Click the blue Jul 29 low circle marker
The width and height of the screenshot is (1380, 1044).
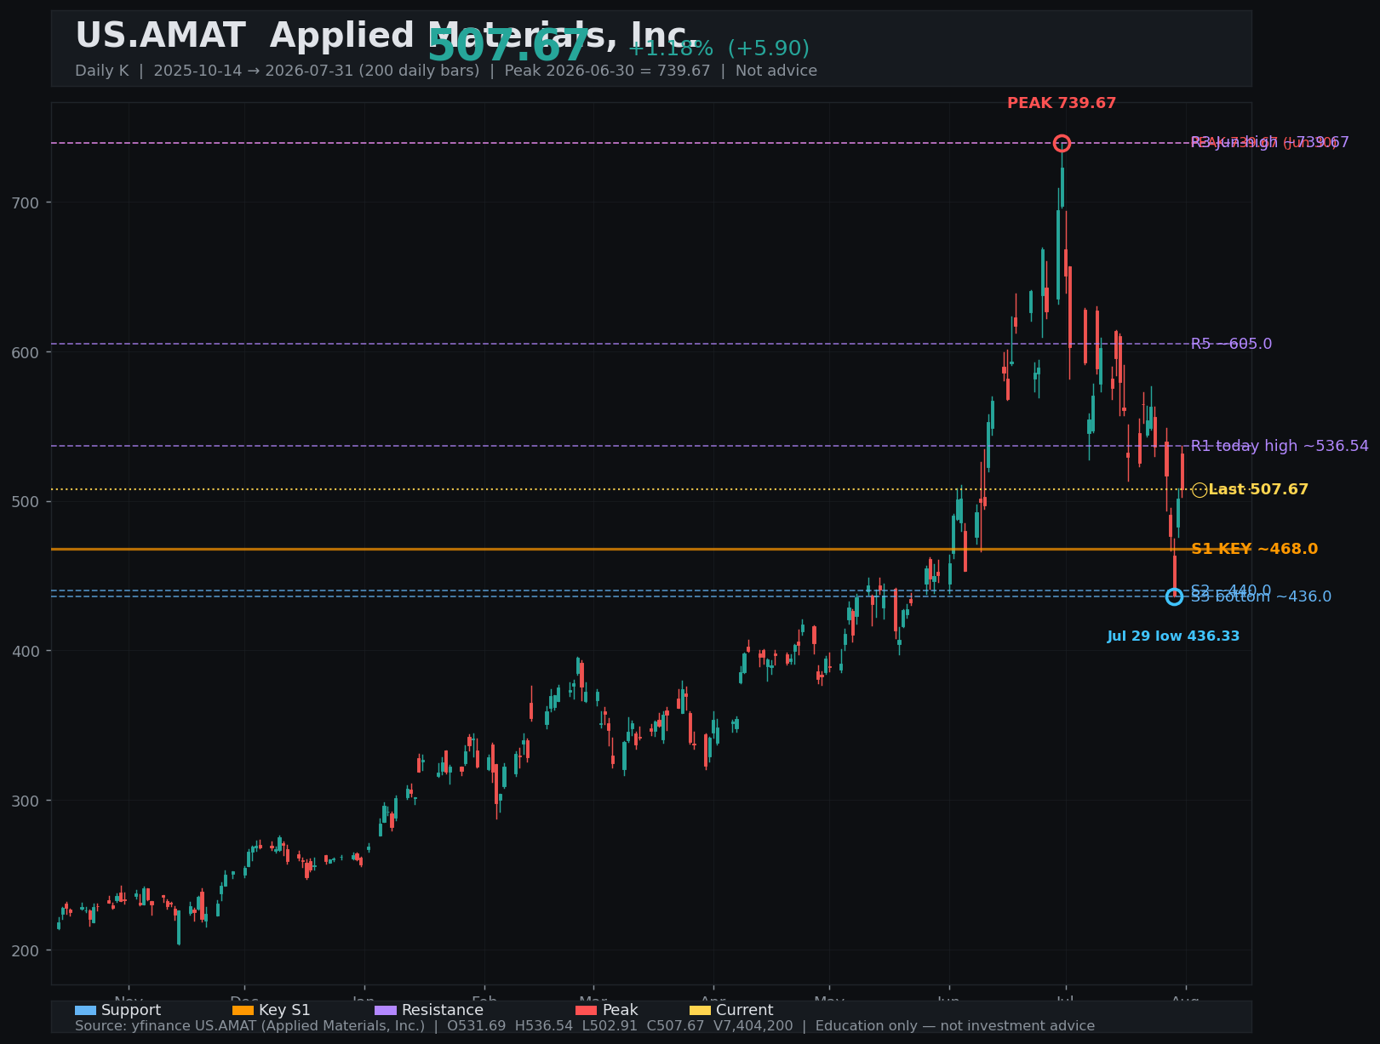pyautogui.click(x=1174, y=596)
